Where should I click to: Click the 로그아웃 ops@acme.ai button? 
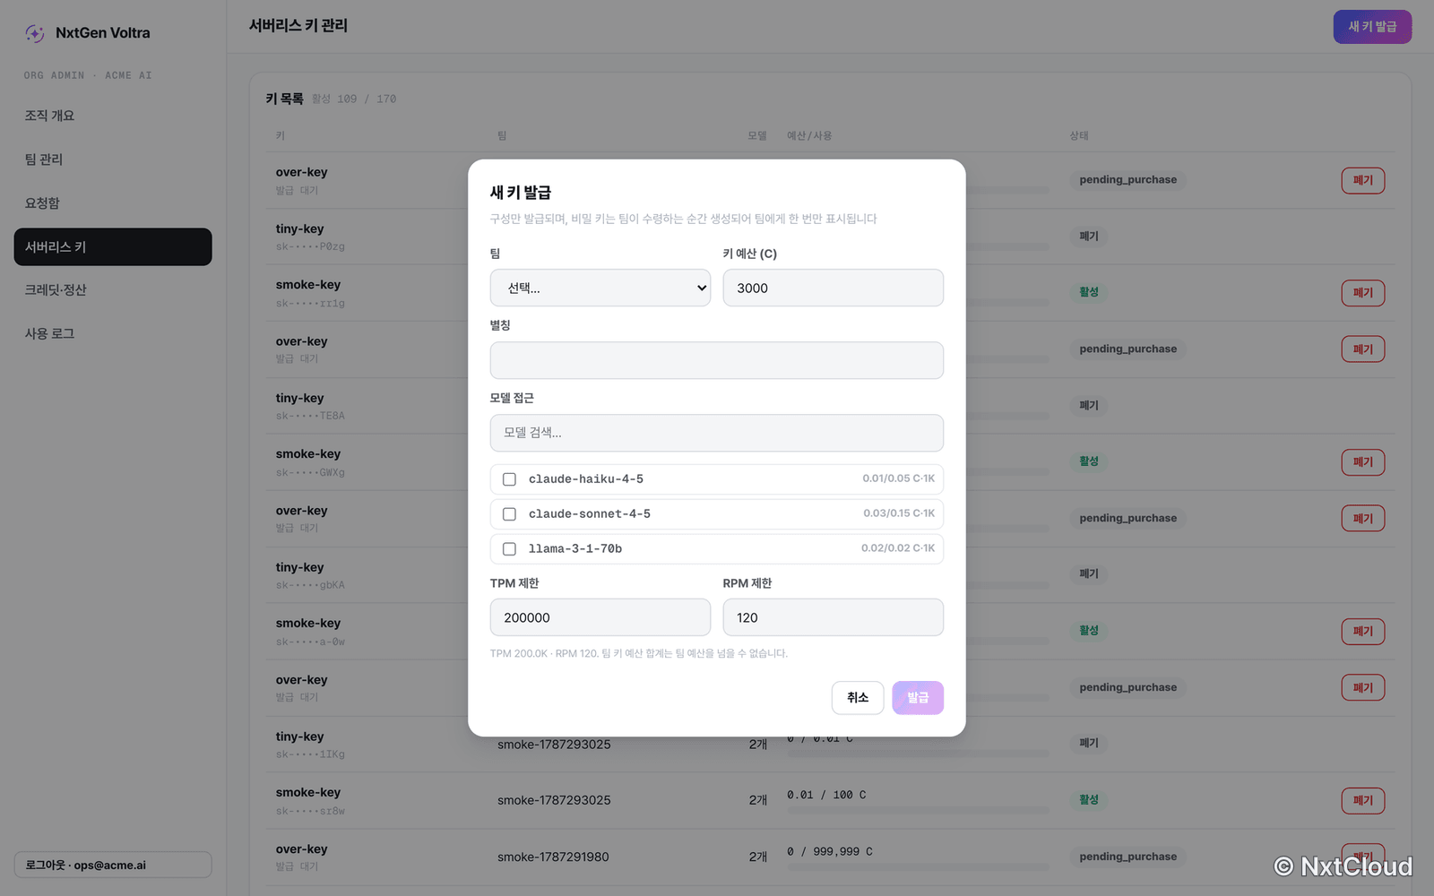(113, 865)
